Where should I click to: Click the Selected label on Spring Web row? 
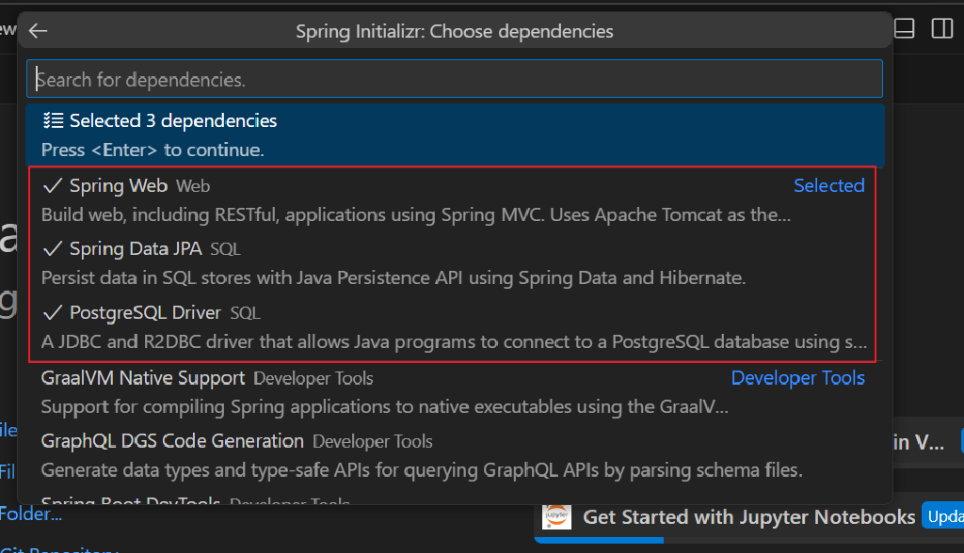(828, 185)
